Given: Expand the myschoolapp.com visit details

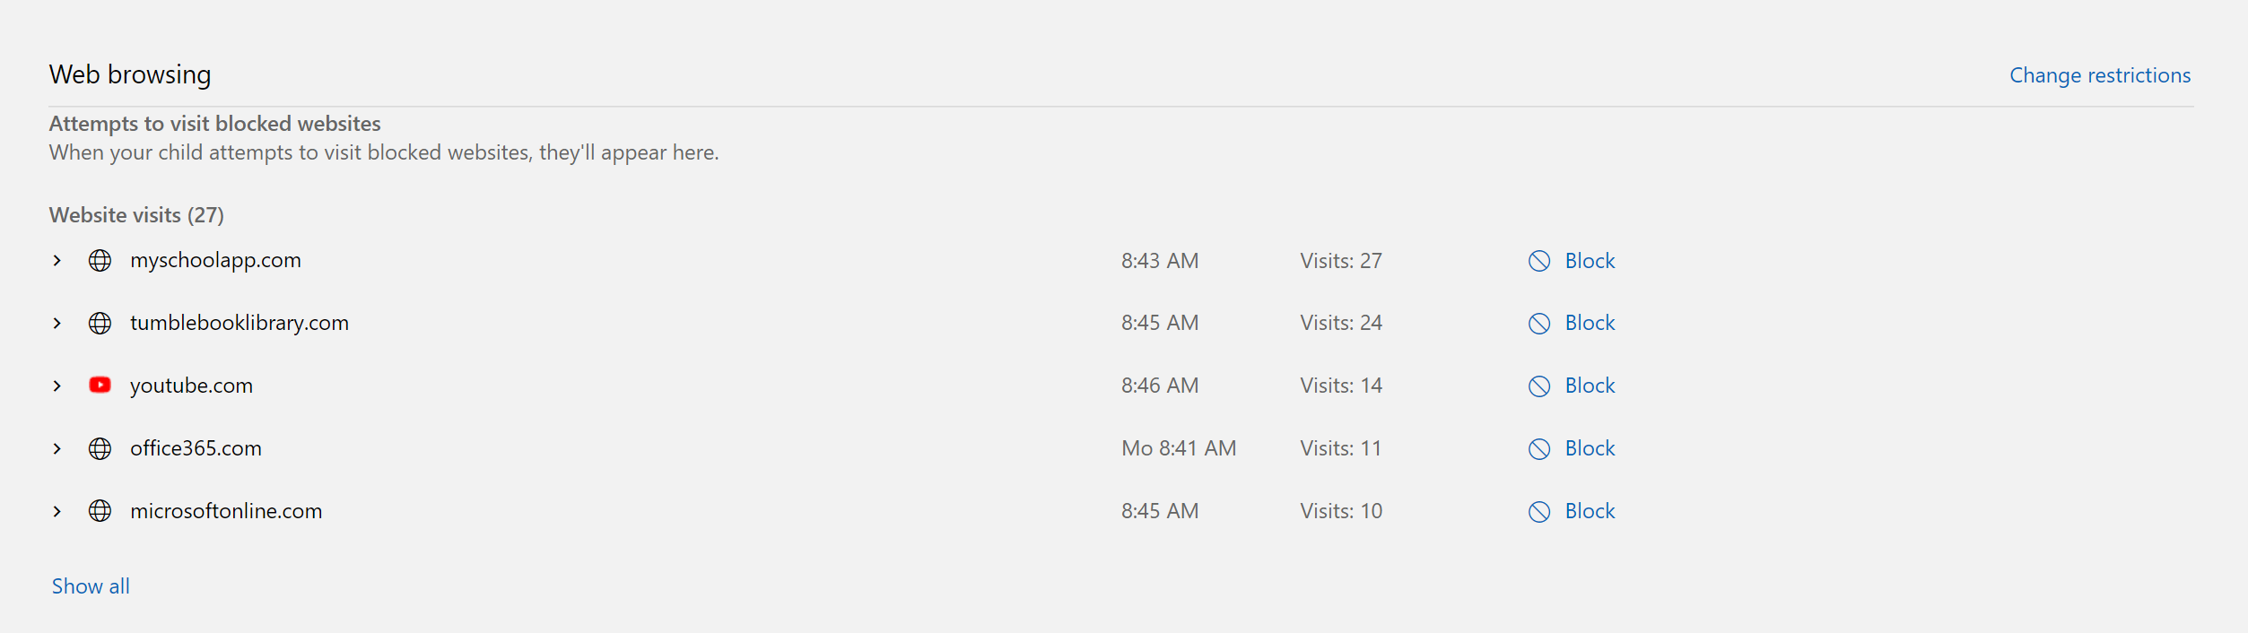Looking at the screenshot, I should 57,261.
